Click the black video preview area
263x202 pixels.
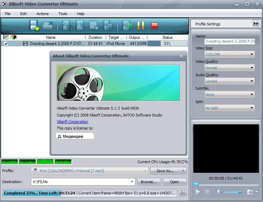(x=226, y=148)
